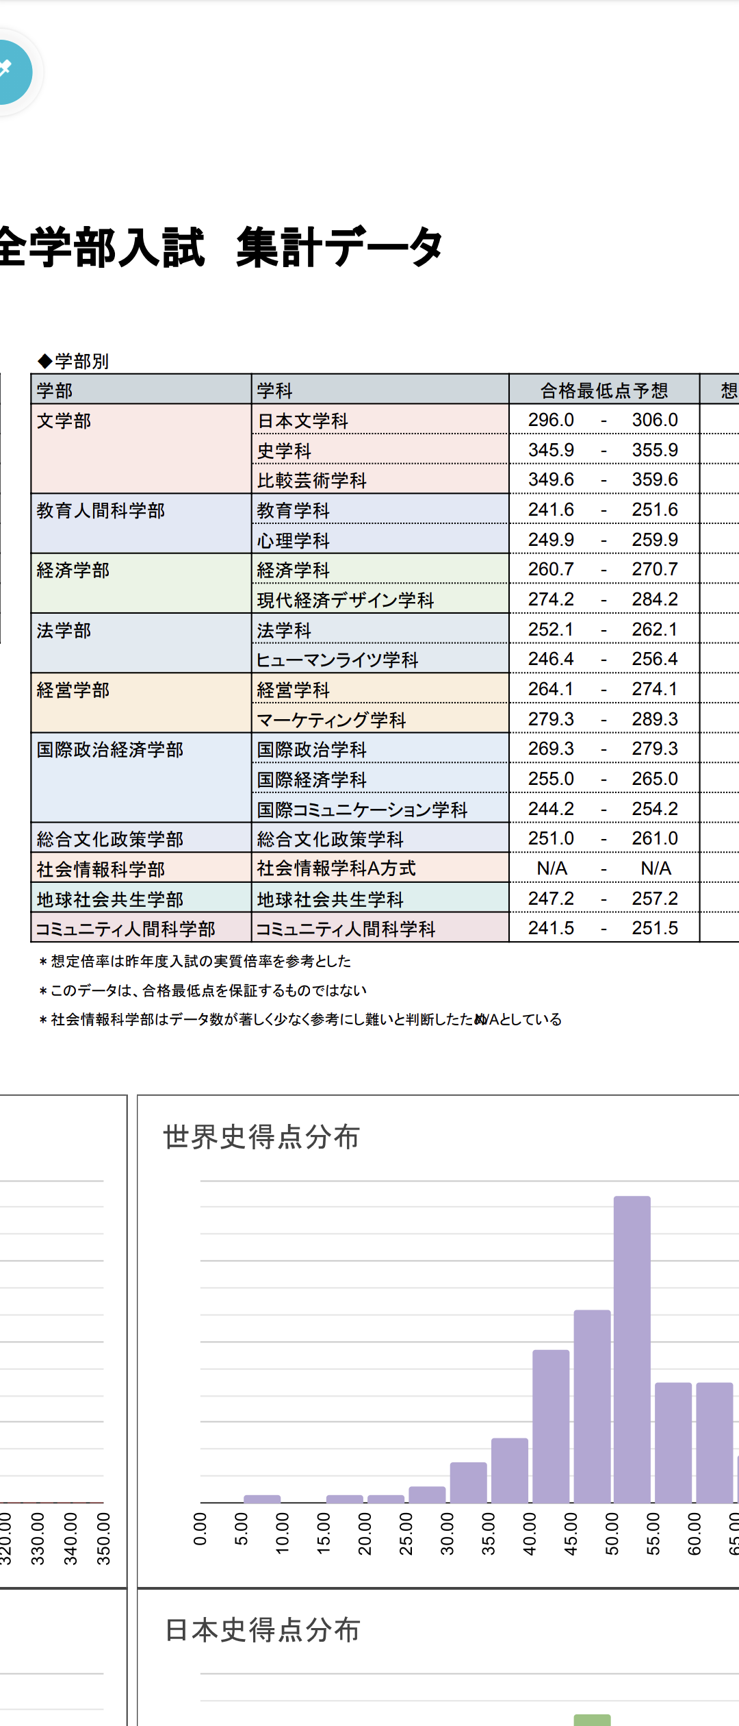Click the 社会情報学科A方式 cell
Image resolution: width=739 pixels, height=1726 pixels.
tap(380, 868)
